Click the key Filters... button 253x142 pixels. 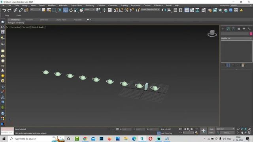click(227, 133)
